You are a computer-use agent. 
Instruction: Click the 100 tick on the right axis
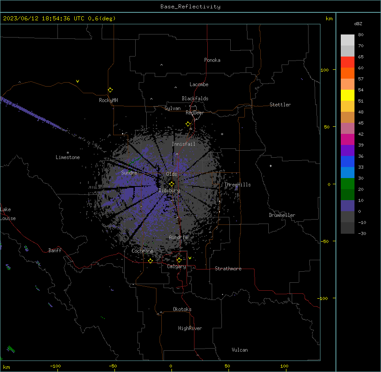point(324,70)
